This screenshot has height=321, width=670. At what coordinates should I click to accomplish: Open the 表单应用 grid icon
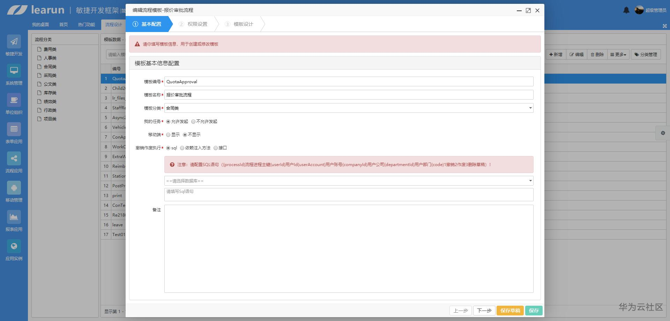coord(14,130)
